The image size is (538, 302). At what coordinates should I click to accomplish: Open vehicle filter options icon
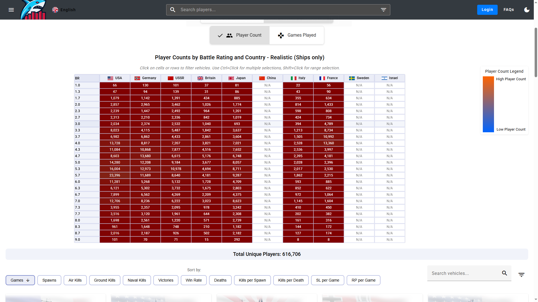[521, 275]
